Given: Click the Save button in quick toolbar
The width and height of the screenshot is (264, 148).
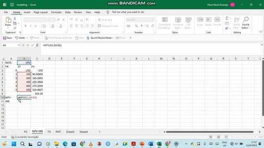Looking at the screenshot, I should pos(7,38).
